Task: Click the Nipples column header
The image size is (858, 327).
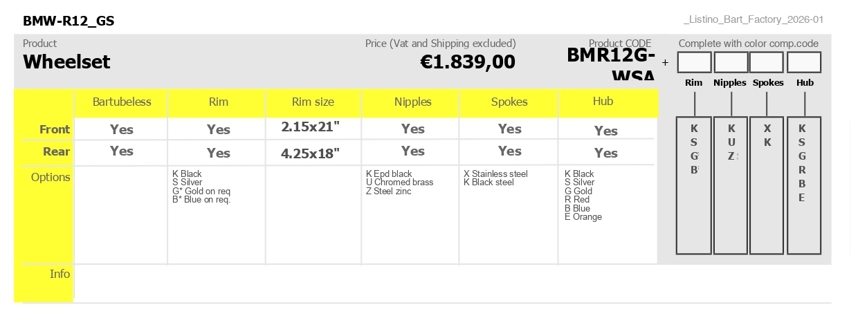Action: click(x=413, y=102)
